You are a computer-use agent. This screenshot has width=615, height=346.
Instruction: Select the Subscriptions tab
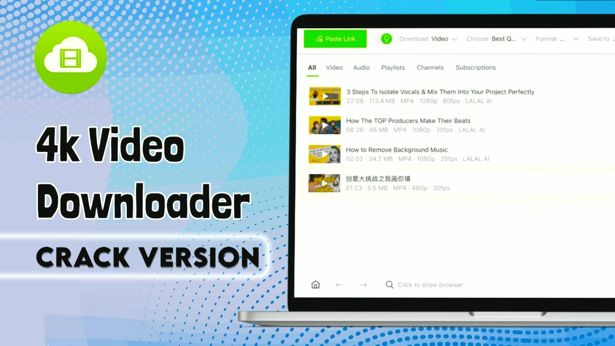tap(475, 68)
